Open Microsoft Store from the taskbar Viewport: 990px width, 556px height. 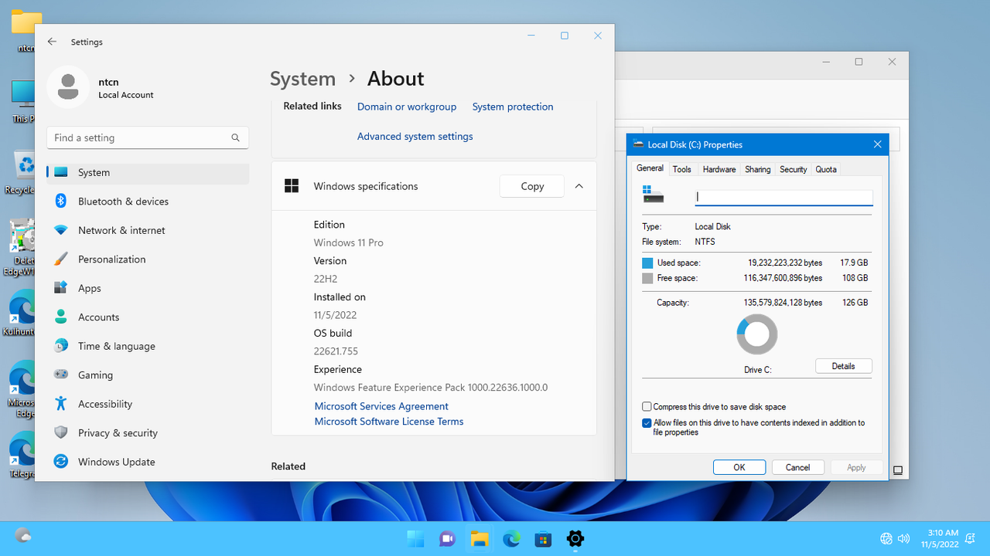543,538
